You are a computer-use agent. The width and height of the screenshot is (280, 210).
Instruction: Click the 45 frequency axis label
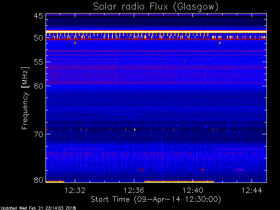click(38, 16)
